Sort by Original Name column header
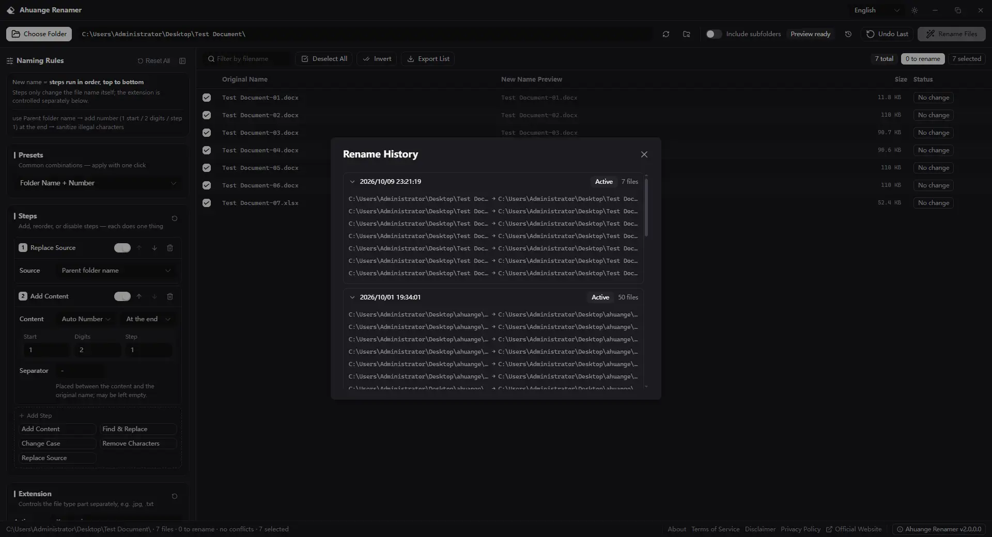The image size is (992, 537). tap(245, 80)
